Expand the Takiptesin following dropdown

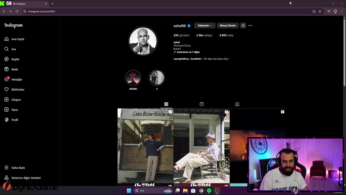(x=205, y=25)
